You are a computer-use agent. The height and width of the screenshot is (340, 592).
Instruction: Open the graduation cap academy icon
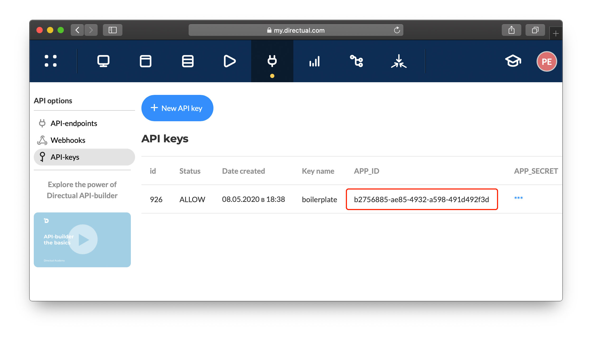coord(513,61)
